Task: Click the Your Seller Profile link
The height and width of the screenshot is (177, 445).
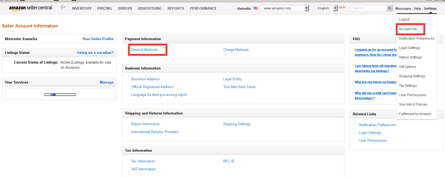Action: pos(98,39)
